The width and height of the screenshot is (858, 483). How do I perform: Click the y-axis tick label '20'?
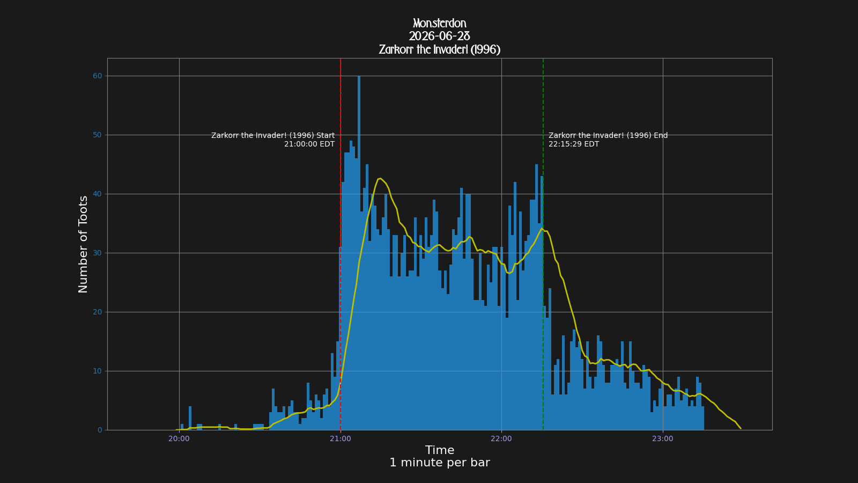pyautogui.click(x=97, y=312)
